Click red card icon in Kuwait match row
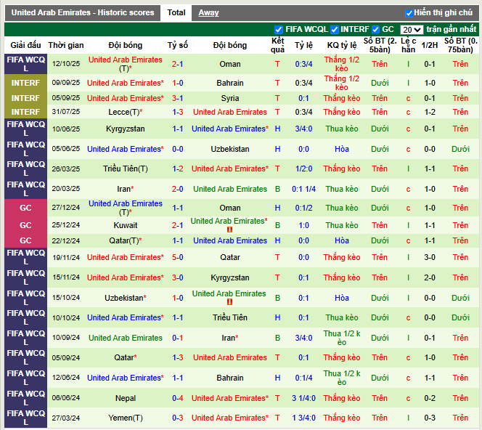482x430 pixels. point(229,230)
